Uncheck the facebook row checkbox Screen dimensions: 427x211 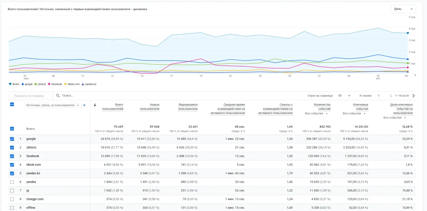pos(12,156)
